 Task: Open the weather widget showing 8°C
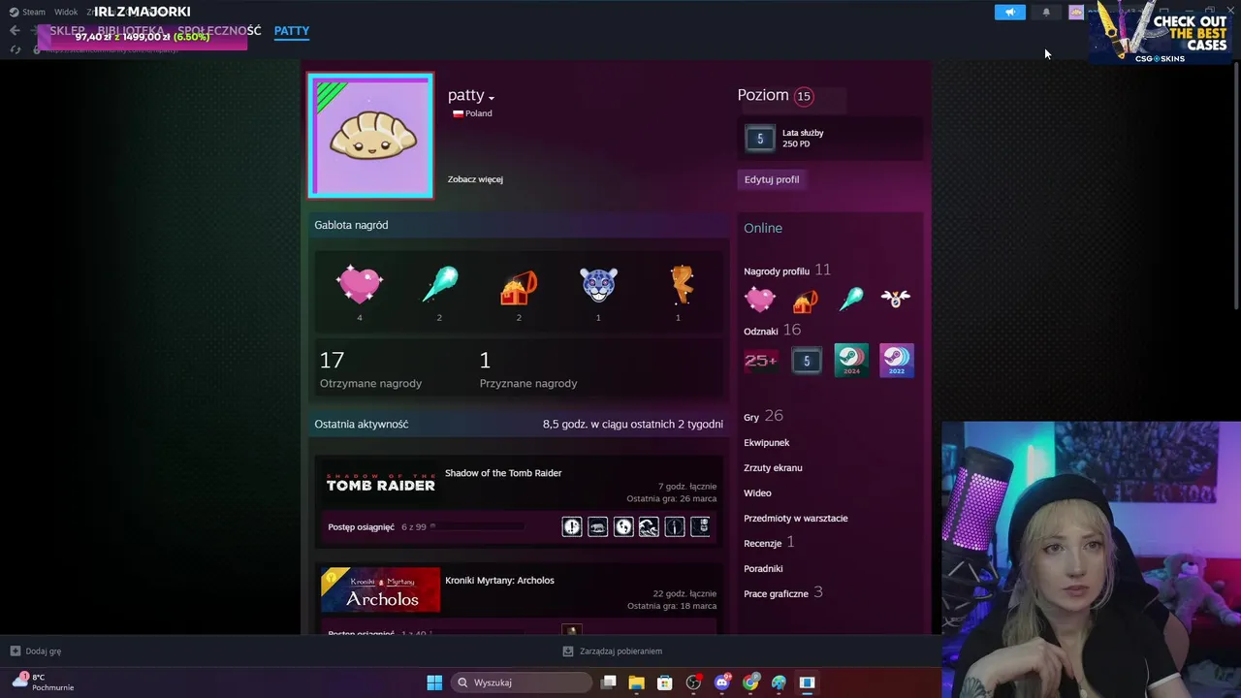[43, 682]
